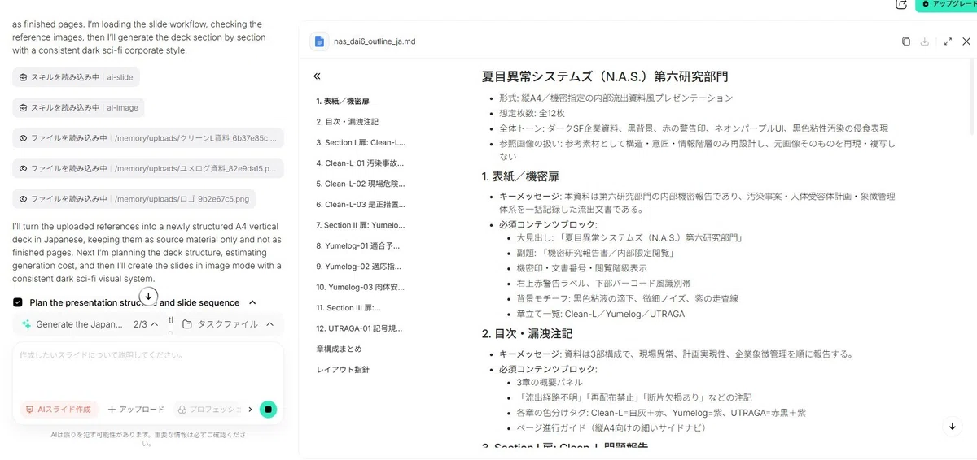
Task: Click the bullet 章立て一覧: Clean-L／Yumelog／UTRAGA
Action: (x=600, y=314)
